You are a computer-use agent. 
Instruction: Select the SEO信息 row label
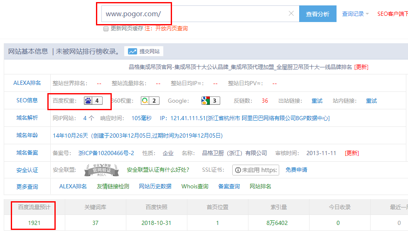(x=27, y=100)
